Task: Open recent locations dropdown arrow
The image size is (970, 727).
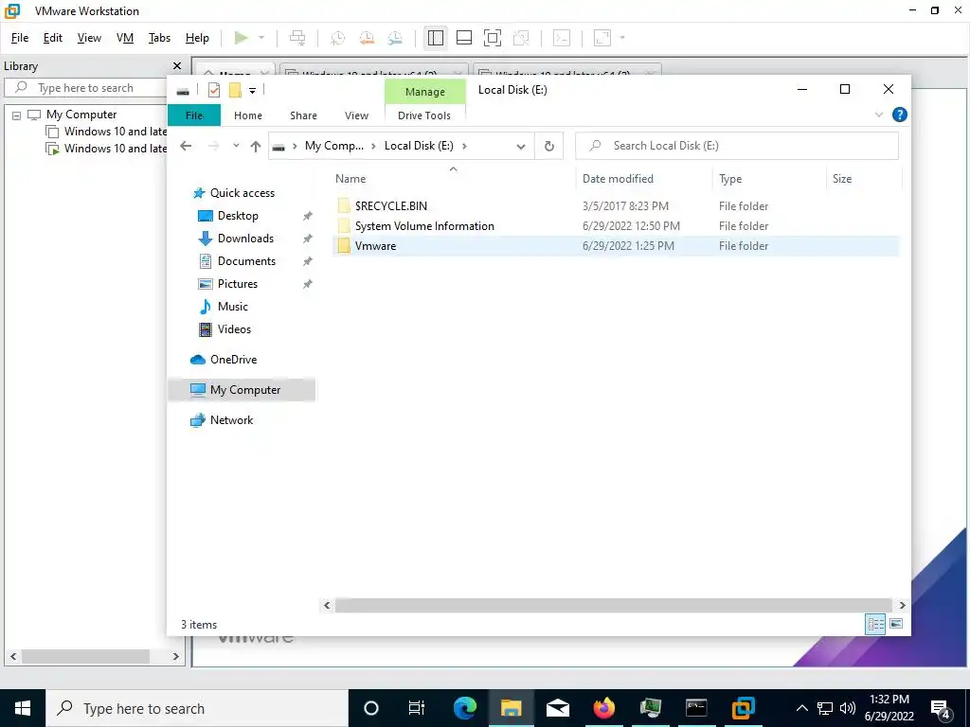Action: click(x=236, y=146)
